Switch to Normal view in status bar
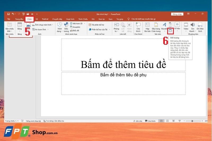Viewport: 212px width, 141px height. click(161, 121)
